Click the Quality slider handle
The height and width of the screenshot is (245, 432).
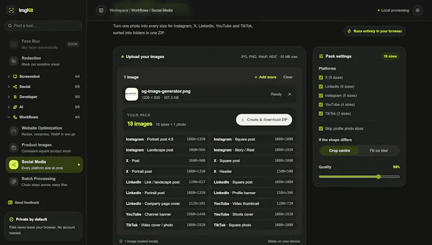(x=378, y=176)
